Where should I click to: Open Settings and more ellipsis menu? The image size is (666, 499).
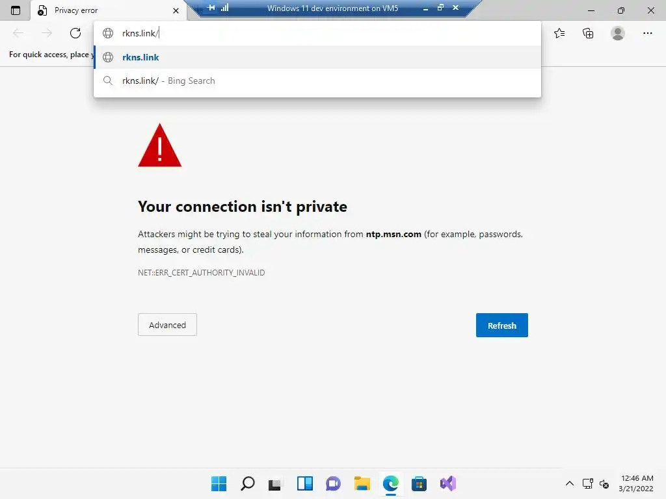point(647,33)
